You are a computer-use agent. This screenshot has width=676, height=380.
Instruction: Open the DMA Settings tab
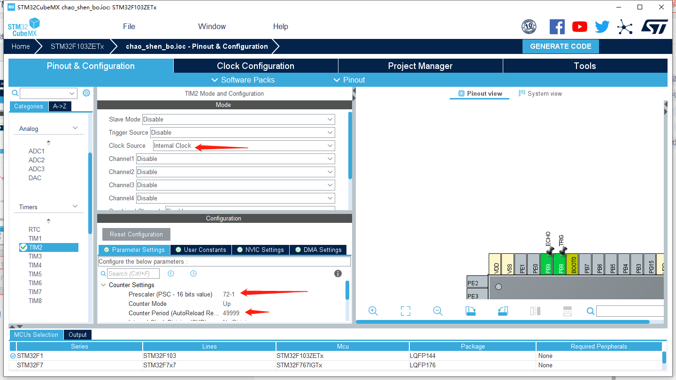318,250
